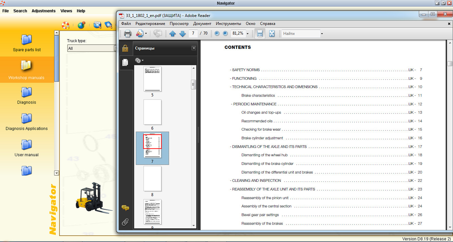Click the zoom out minus button
453x242 pixels.
[217, 34]
